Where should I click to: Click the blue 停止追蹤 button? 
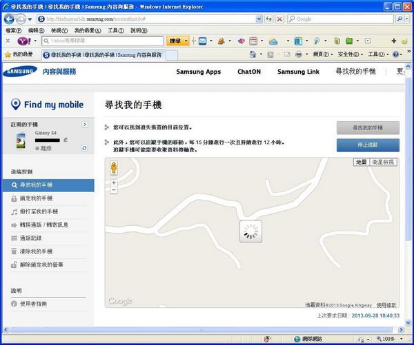[x=368, y=145]
